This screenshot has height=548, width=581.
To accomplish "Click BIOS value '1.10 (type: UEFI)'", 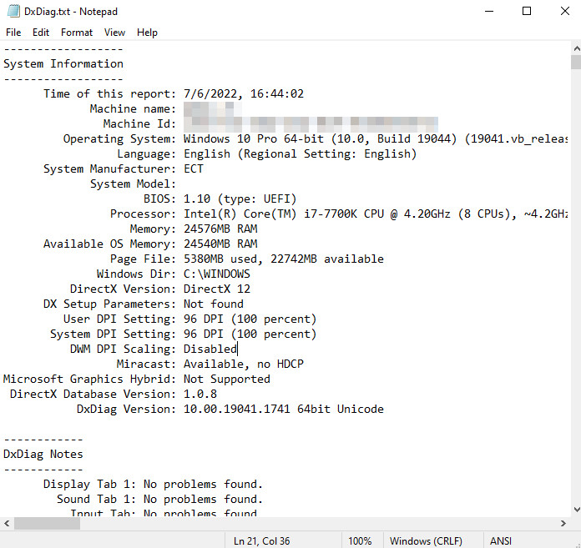I will pos(240,199).
